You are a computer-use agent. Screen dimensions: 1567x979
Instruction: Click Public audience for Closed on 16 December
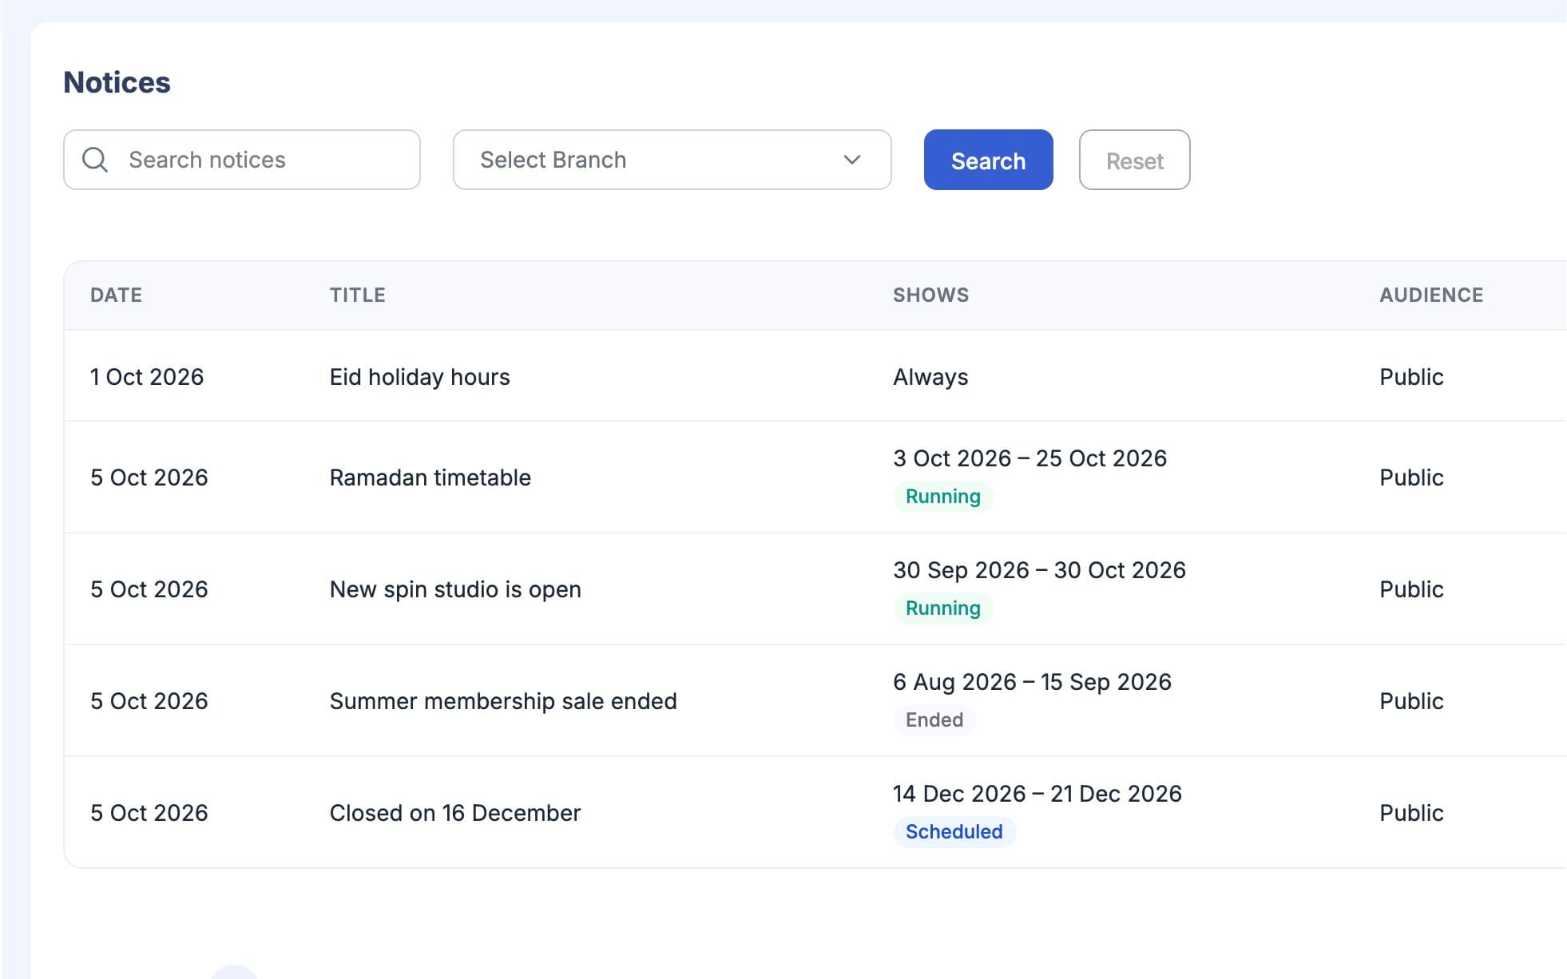[x=1411, y=813]
